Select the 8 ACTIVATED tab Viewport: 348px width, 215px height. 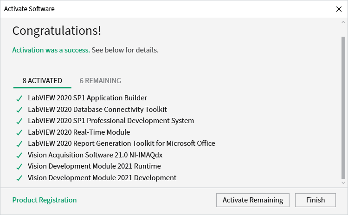coord(42,81)
